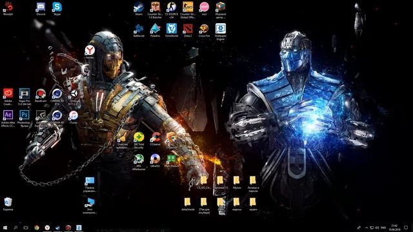Open Google Chrome from the taskbar
The height and width of the screenshot is (232, 413).
pyautogui.click(x=37, y=227)
